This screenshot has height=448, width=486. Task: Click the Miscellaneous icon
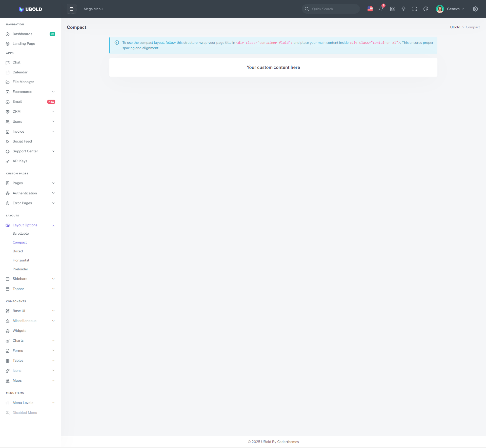tap(8, 321)
